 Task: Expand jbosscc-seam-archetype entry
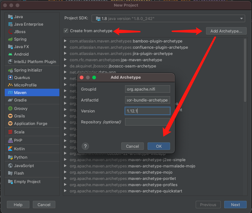tap(65, 66)
